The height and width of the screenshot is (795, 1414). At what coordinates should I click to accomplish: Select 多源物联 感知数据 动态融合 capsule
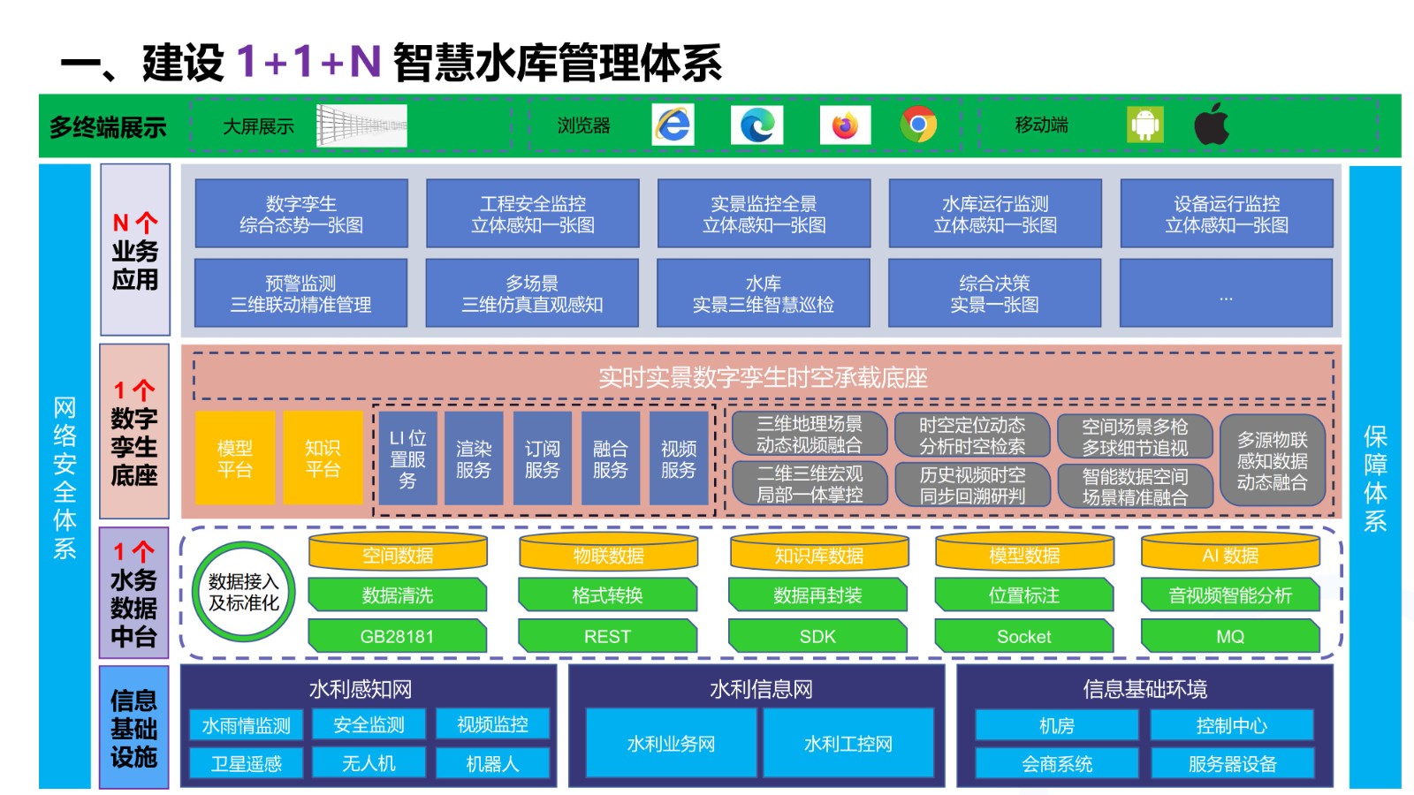click(1273, 461)
